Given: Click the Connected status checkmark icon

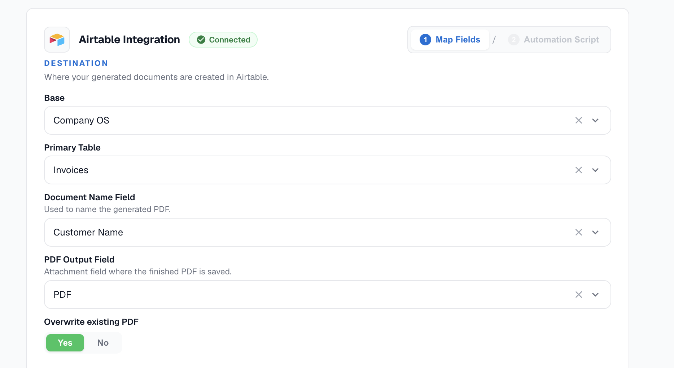Looking at the screenshot, I should coord(201,40).
